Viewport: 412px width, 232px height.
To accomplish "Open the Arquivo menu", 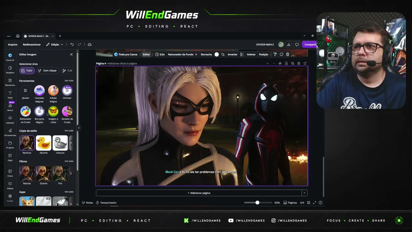I will click(x=13, y=44).
